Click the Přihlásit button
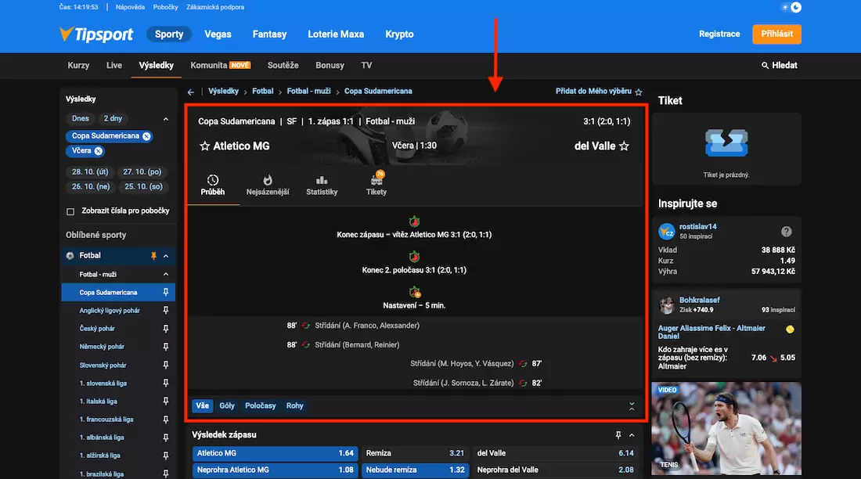 coord(776,34)
